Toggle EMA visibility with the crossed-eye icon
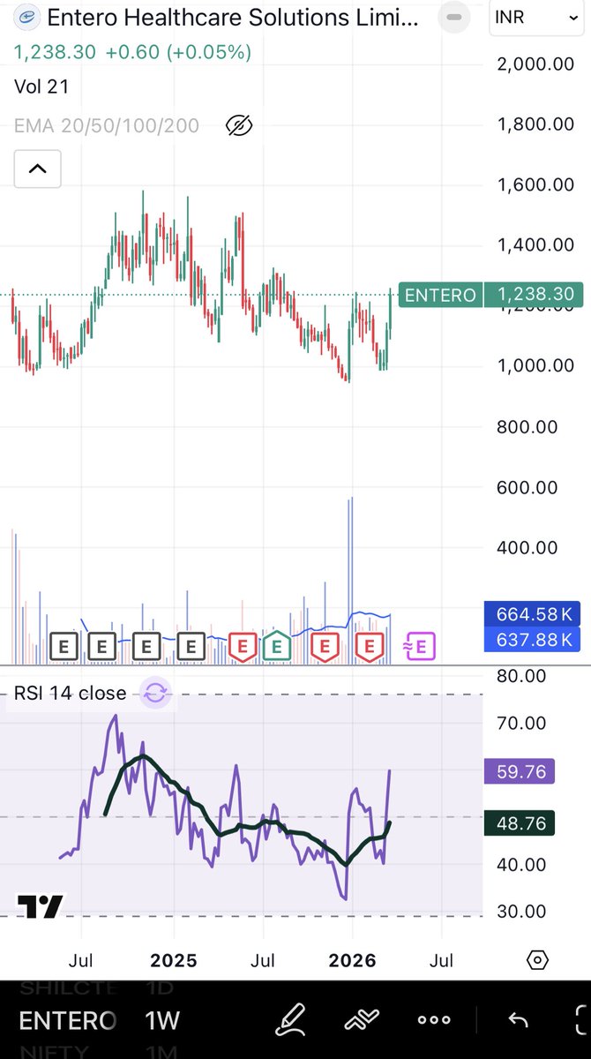This screenshot has height=1059, width=591. click(x=239, y=126)
